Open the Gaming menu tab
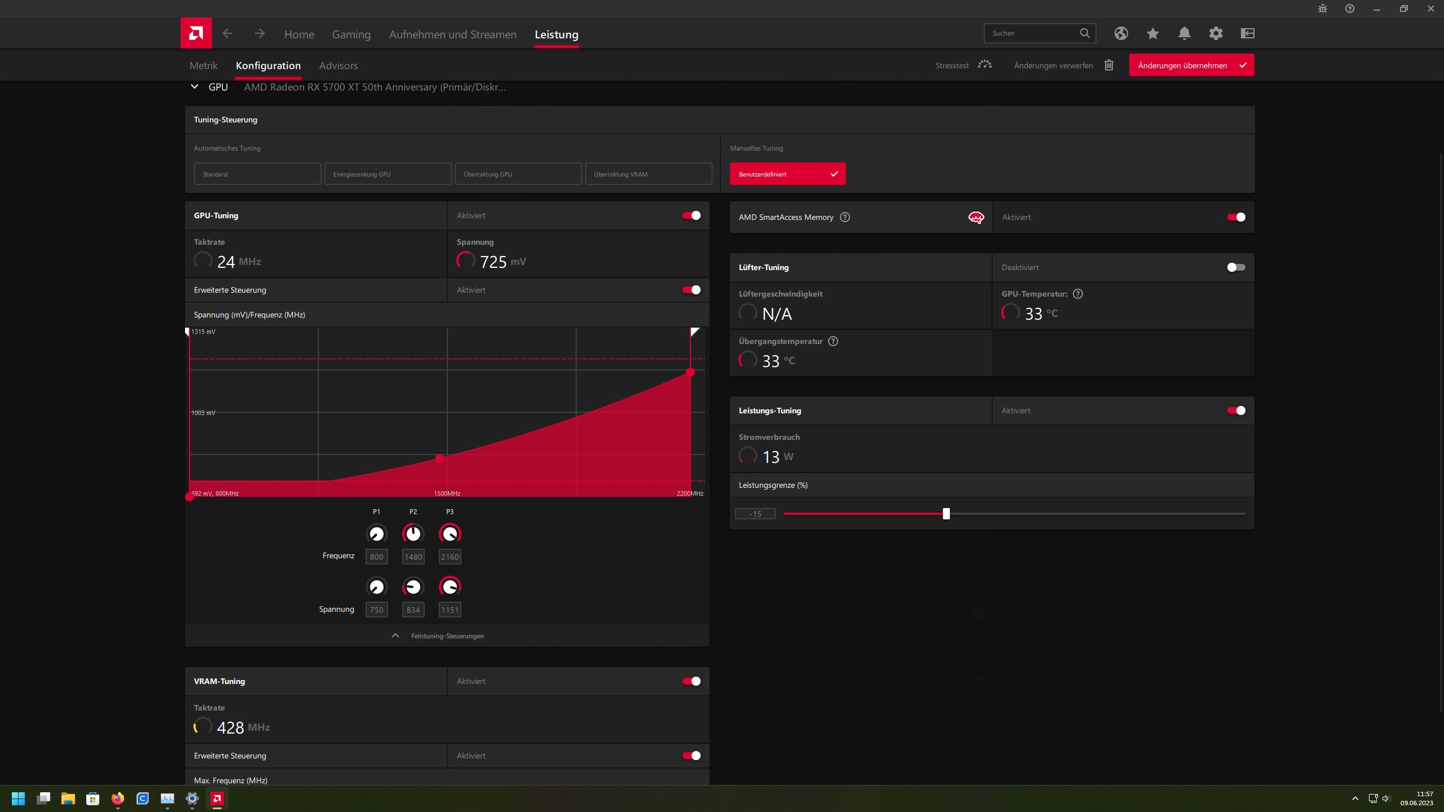Viewport: 1444px width, 812px height. click(x=351, y=34)
